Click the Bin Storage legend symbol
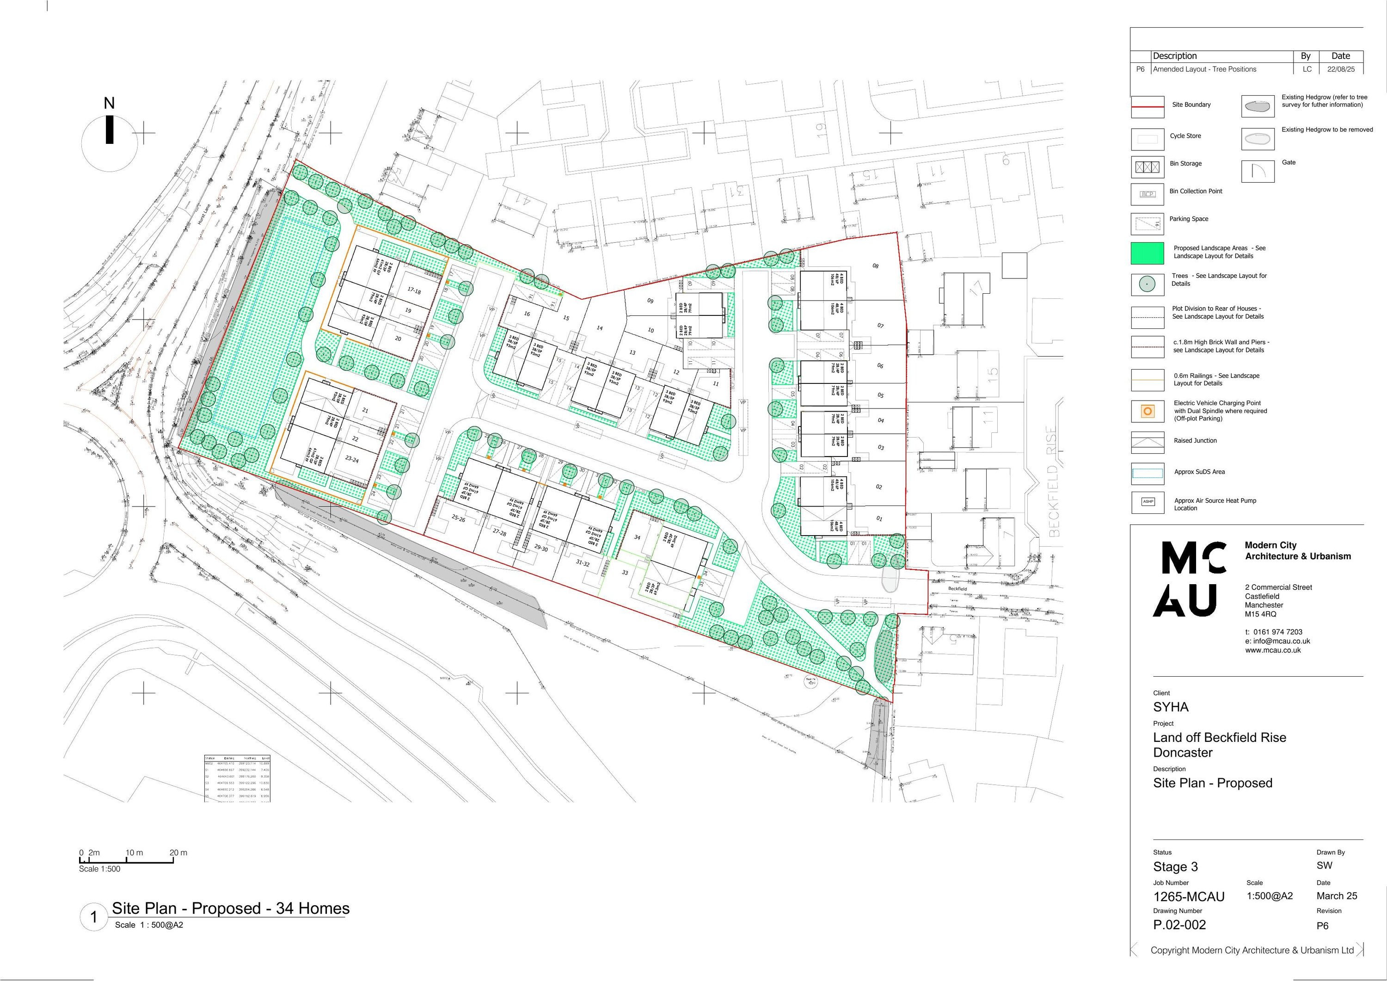This screenshot has height=981, width=1387. coord(1147,167)
